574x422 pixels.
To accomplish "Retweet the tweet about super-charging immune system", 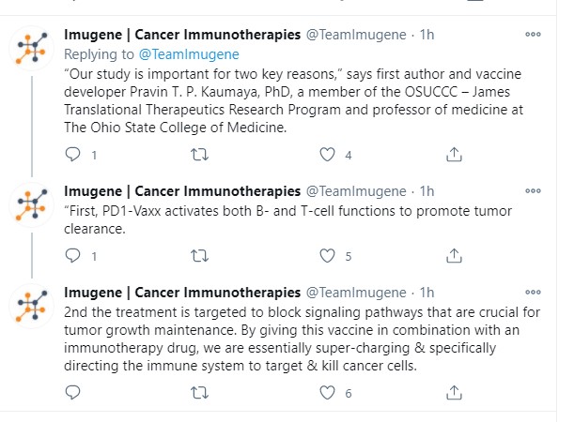I will (199, 393).
